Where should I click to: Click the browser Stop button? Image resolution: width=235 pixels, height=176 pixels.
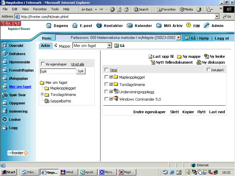(x=112, y=9)
